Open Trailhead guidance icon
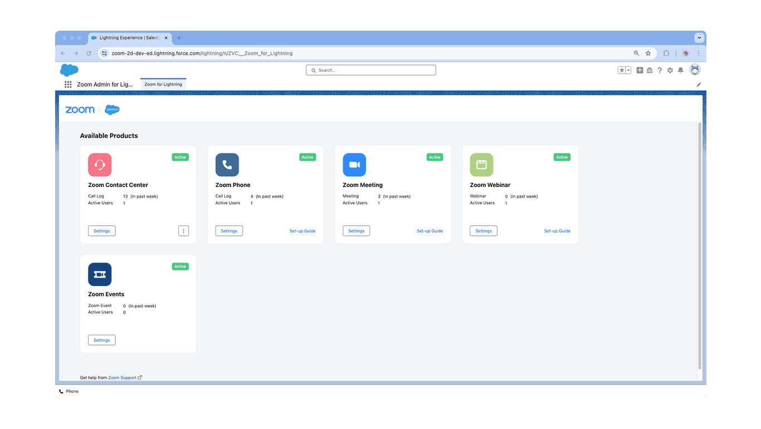Image resolution: width=761 pixels, height=429 pixels. click(x=650, y=70)
